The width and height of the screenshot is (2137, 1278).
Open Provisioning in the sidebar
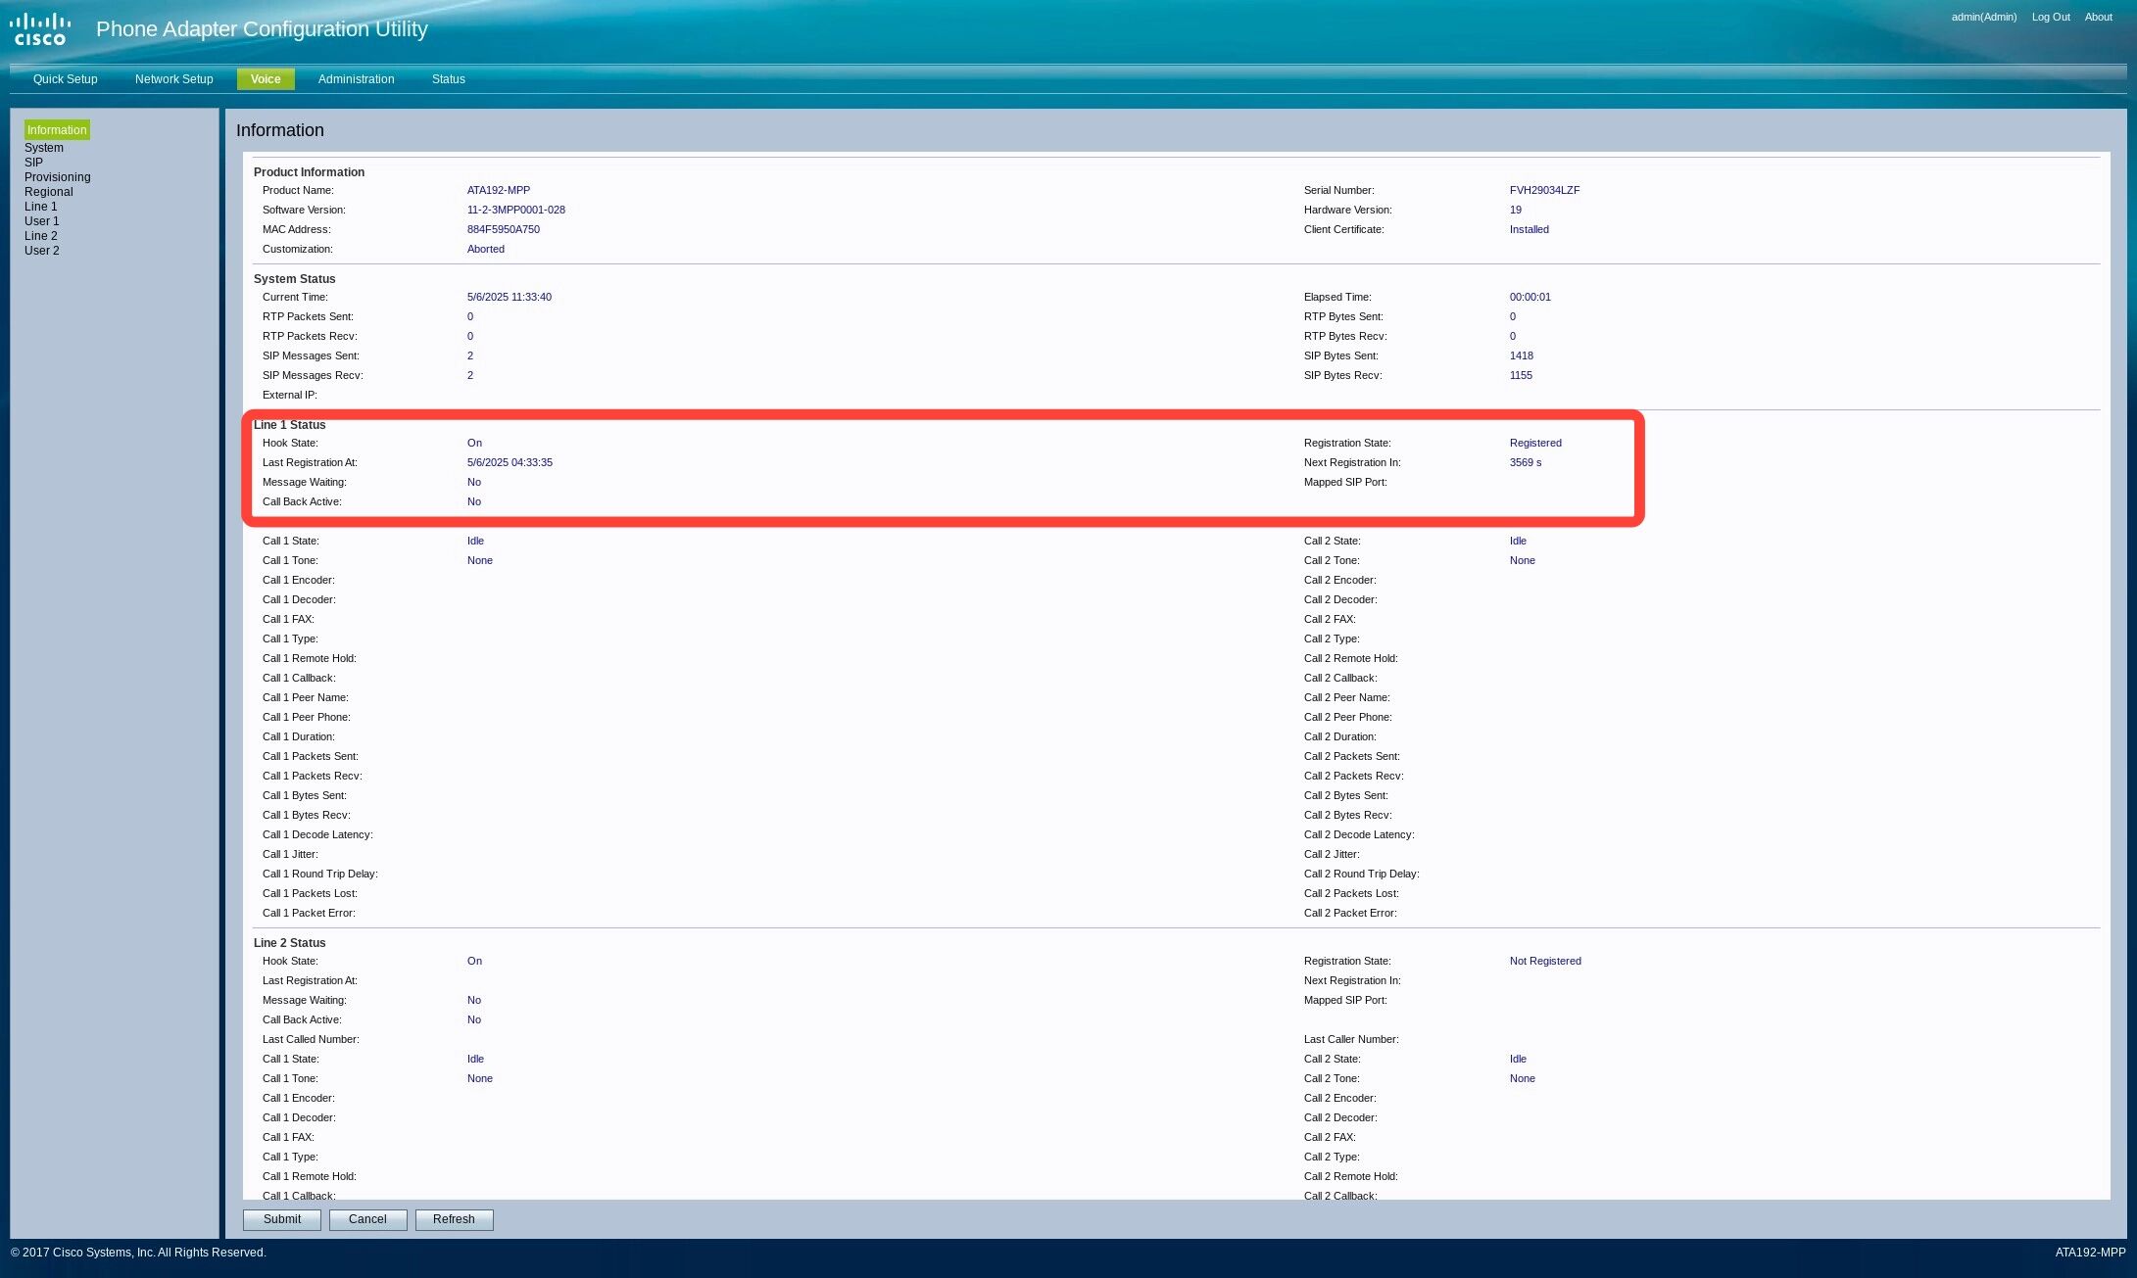58,177
